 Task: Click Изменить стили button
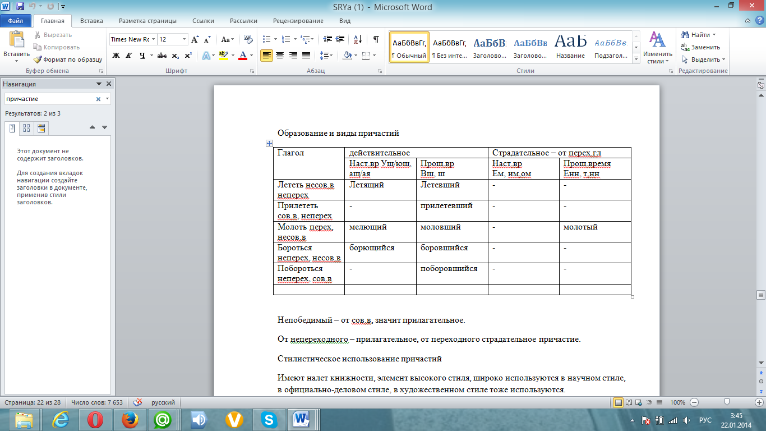click(657, 47)
